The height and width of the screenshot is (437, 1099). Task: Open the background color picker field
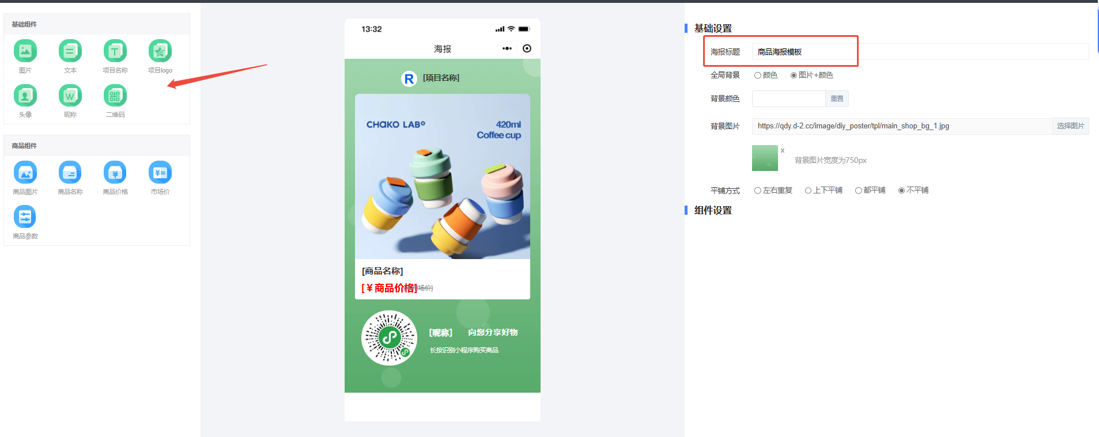tap(789, 99)
